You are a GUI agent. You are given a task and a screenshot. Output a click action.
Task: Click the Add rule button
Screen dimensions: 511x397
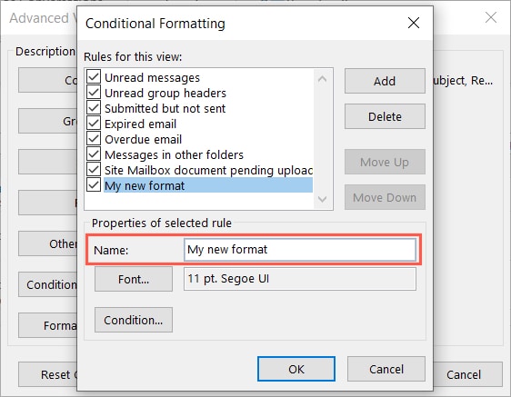point(385,81)
